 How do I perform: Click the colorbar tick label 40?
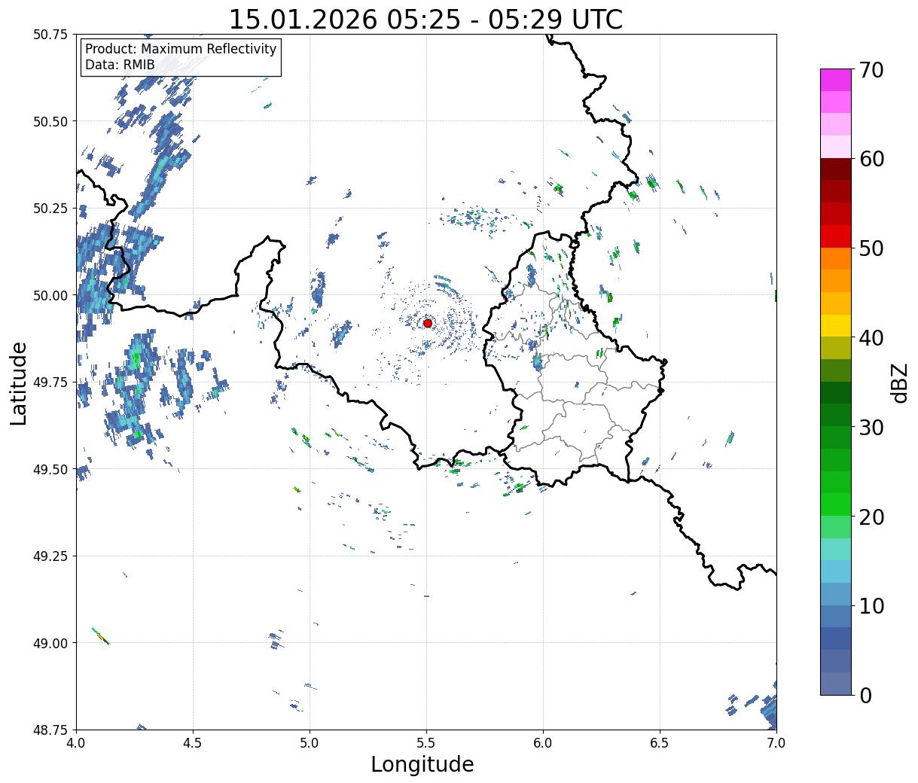click(x=871, y=337)
